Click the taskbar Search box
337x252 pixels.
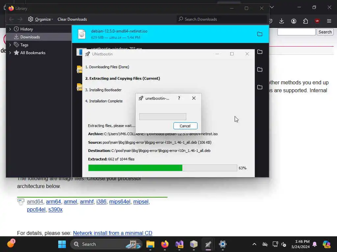(106, 244)
